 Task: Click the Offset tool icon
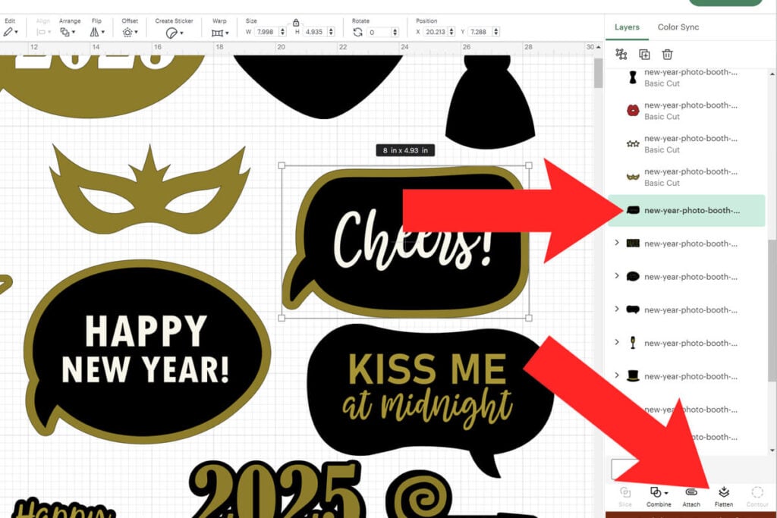point(127,32)
